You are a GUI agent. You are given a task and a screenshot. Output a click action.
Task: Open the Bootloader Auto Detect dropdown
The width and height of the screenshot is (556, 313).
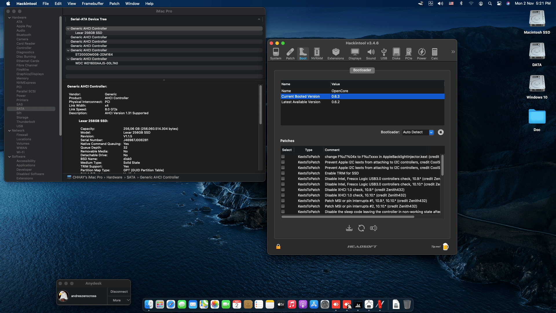[x=431, y=132]
